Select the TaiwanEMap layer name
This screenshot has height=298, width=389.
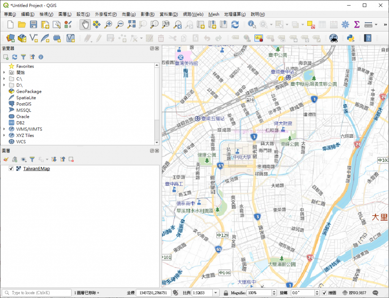pyautogui.click(x=36, y=169)
